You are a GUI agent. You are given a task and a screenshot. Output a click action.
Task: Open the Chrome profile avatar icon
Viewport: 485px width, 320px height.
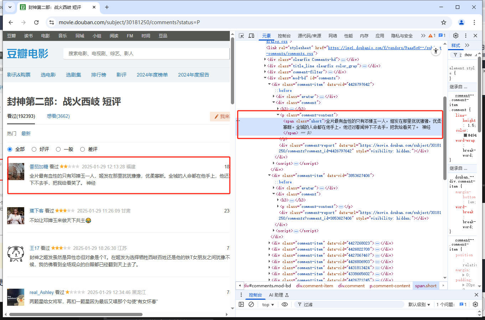461,22
